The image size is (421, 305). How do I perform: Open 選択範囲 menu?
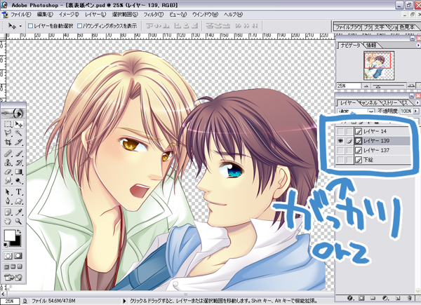[125, 15]
